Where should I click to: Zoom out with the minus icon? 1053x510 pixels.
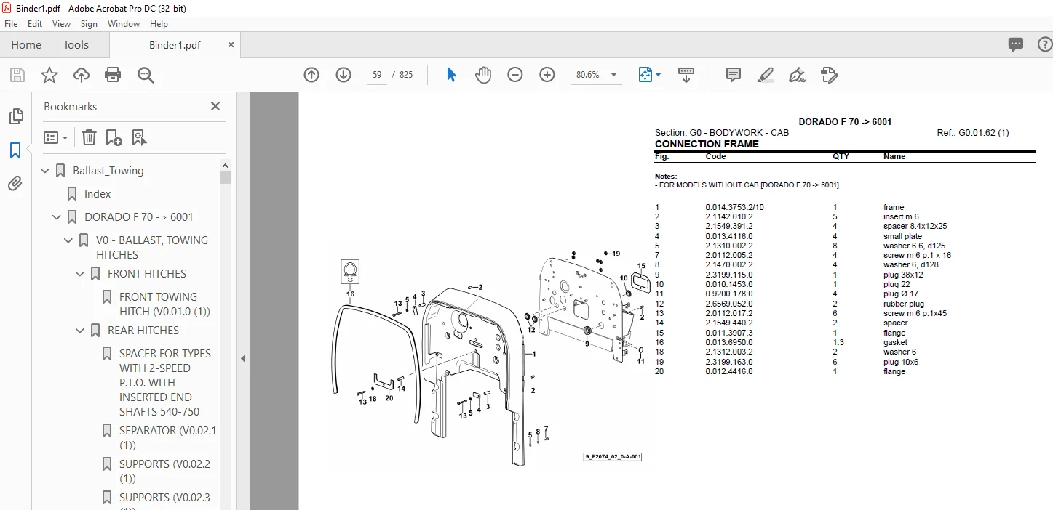click(x=515, y=75)
